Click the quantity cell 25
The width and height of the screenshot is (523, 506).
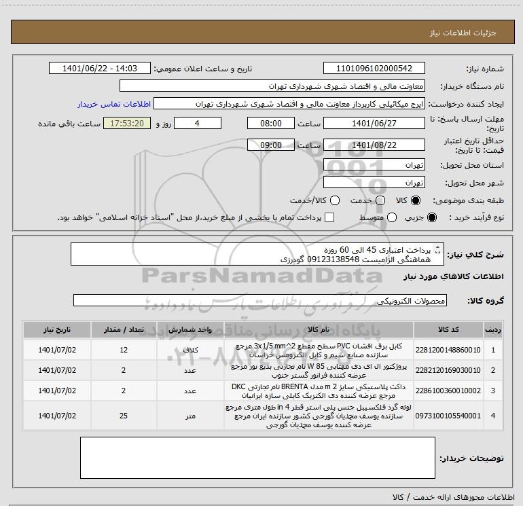124,416
